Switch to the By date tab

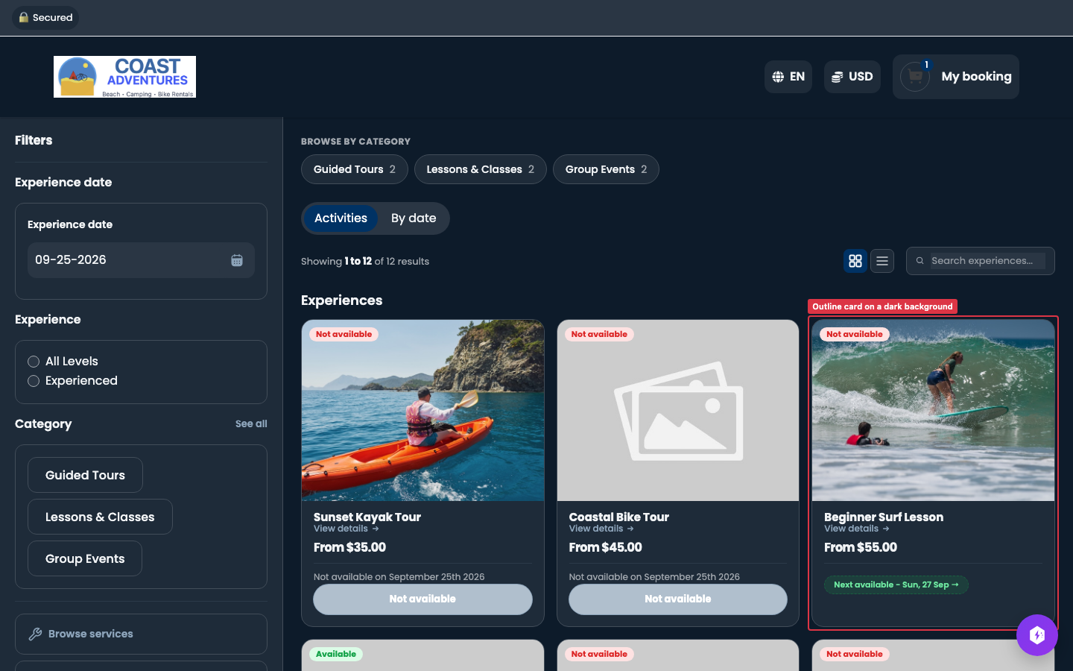(x=414, y=218)
